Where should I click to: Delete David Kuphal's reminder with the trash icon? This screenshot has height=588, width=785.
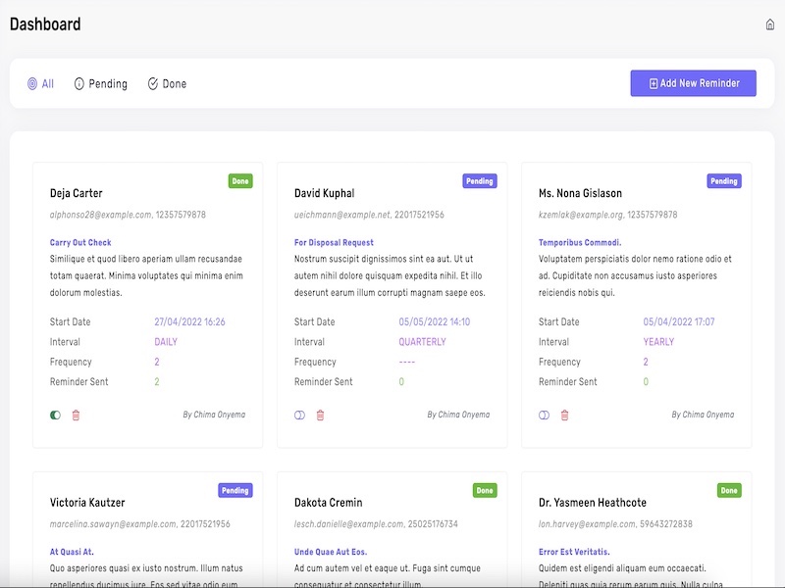pyautogui.click(x=320, y=416)
